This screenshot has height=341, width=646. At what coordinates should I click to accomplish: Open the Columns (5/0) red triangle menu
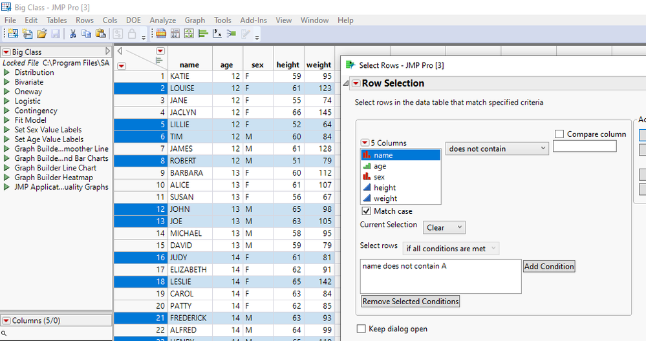6,321
